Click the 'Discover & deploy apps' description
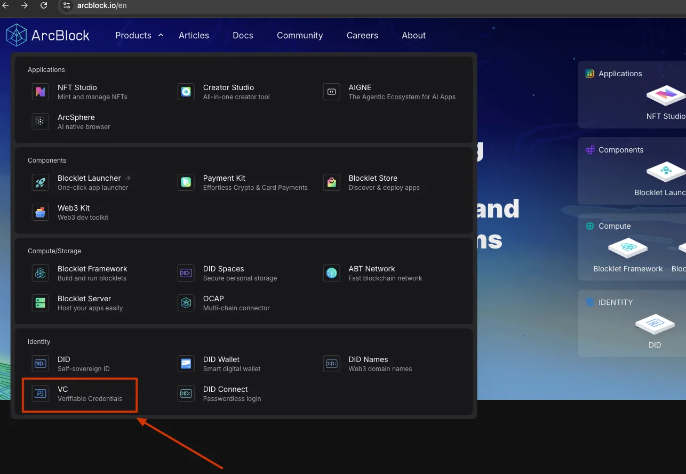686x474 pixels. 384,188
